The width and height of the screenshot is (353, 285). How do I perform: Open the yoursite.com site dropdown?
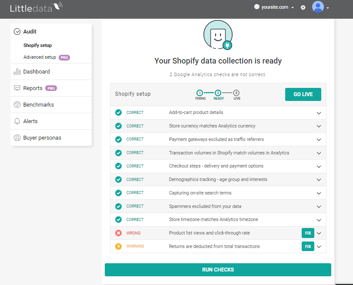pyautogui.click(x=274, y=7)
